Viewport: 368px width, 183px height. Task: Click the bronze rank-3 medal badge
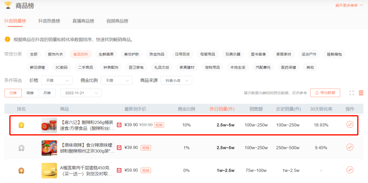(x=21, y=170)
